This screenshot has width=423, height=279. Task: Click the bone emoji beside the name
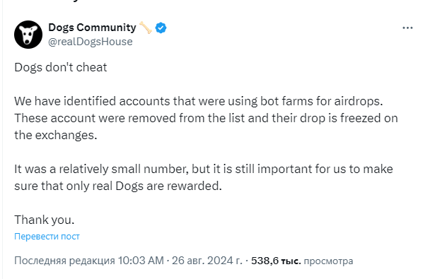(146, 28)
